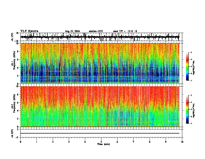Click the ch.1 color scale log(PSD) units label

click(x=194, y=68)
